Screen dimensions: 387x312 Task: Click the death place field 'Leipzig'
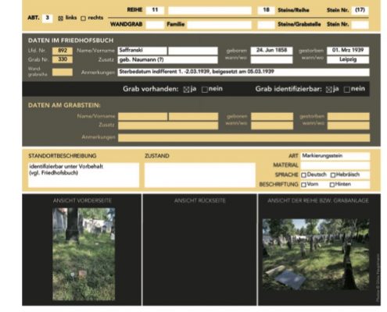(x=348, y=60)
